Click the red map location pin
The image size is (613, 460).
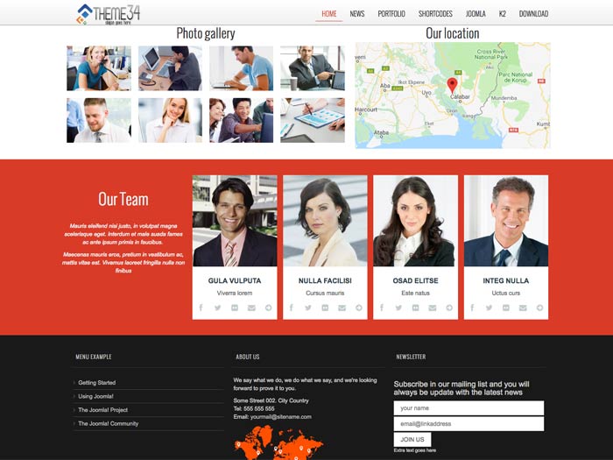(452, 85)
